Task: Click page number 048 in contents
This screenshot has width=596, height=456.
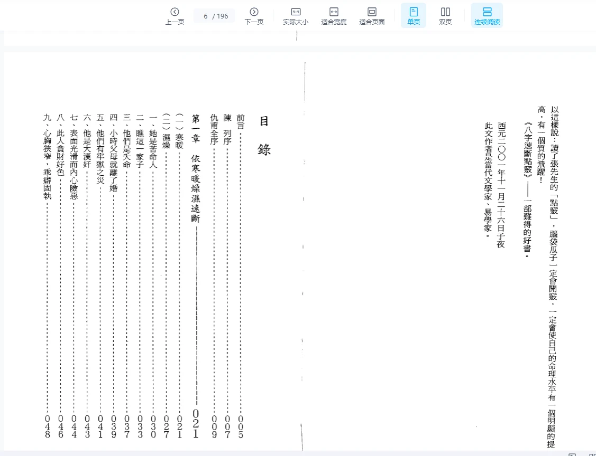Action: point(47,427)
